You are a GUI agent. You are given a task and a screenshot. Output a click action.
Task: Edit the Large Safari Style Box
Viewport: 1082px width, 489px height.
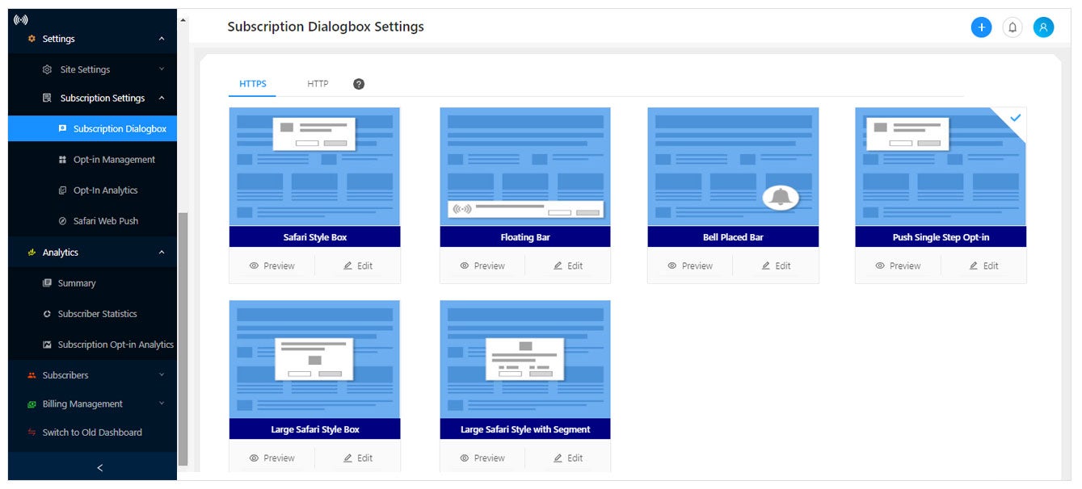tap(357, 458)
